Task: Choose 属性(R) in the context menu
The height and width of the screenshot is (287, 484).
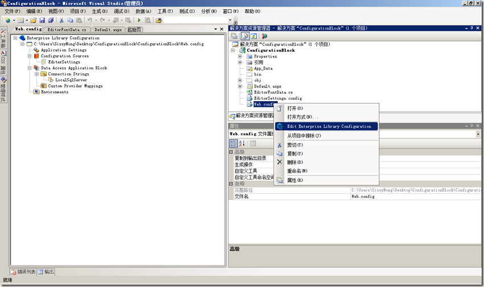Action: click(326, 180)
